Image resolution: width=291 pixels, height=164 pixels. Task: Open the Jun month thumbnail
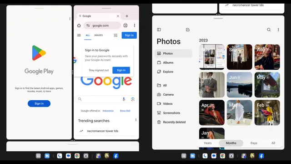(240, 85)
